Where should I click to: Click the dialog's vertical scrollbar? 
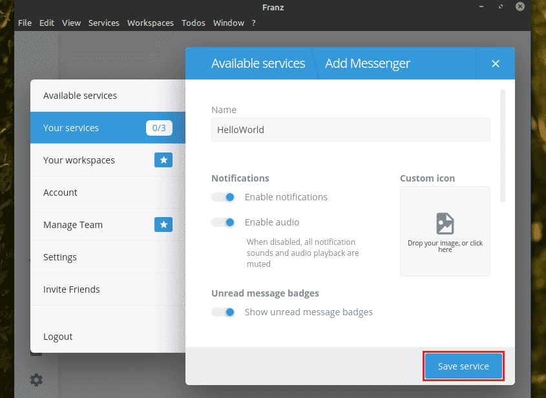coord(503,146)
